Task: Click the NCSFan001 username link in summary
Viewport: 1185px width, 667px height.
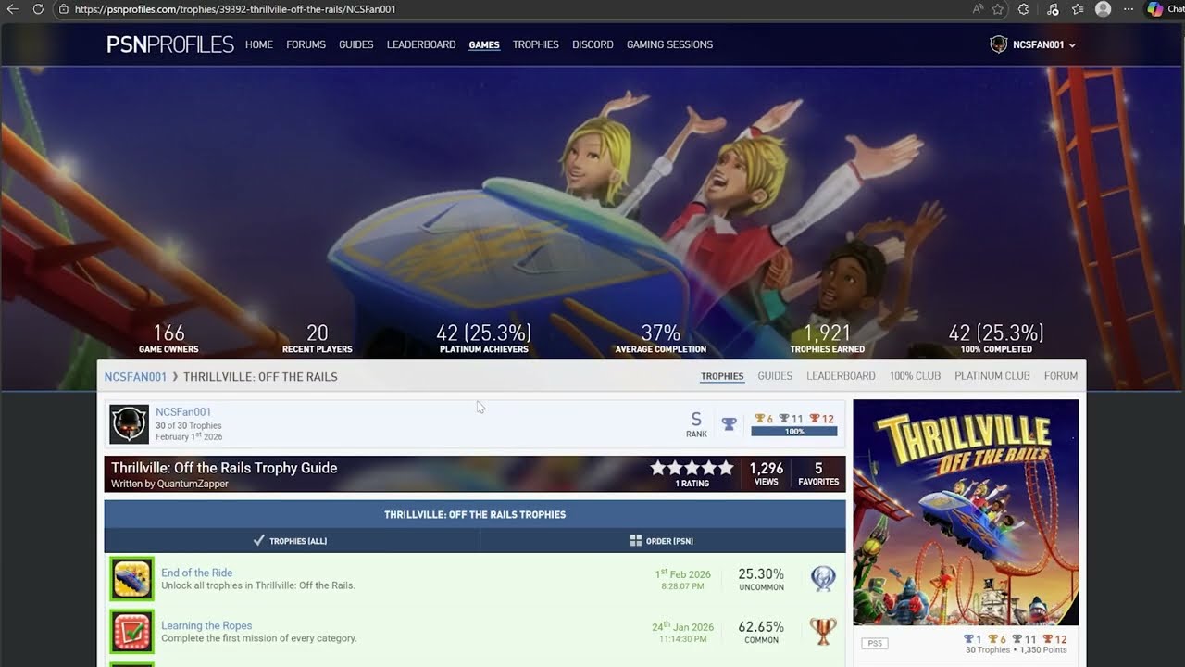Action: click(x=183, y=412)
